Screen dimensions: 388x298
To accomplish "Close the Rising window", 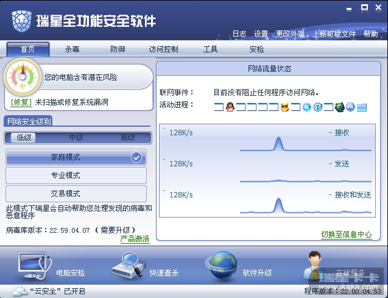I will coord(378,7).
